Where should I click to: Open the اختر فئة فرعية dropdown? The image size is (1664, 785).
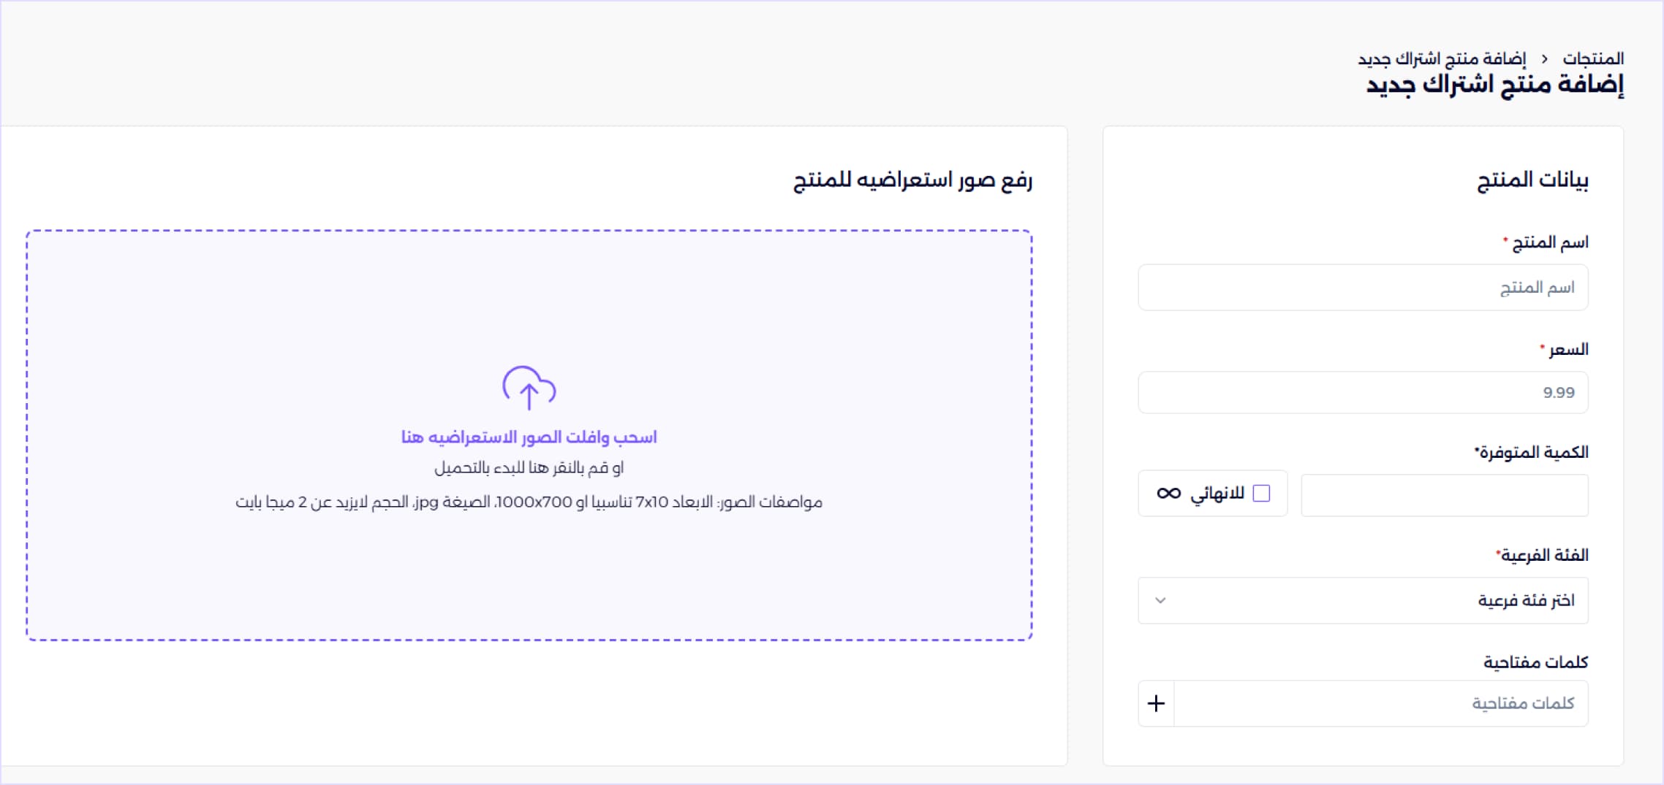[x=1363, y=600]
